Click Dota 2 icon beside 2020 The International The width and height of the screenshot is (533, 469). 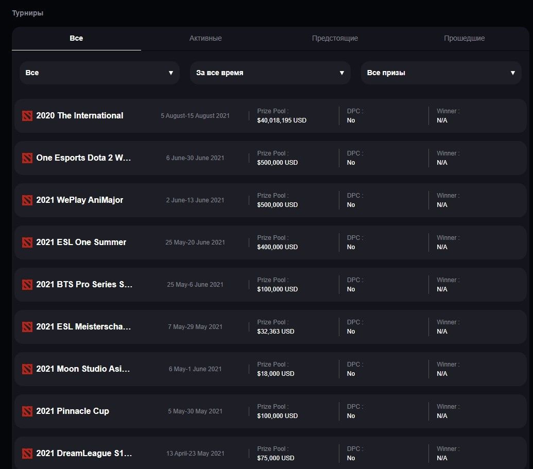point(27,116)
